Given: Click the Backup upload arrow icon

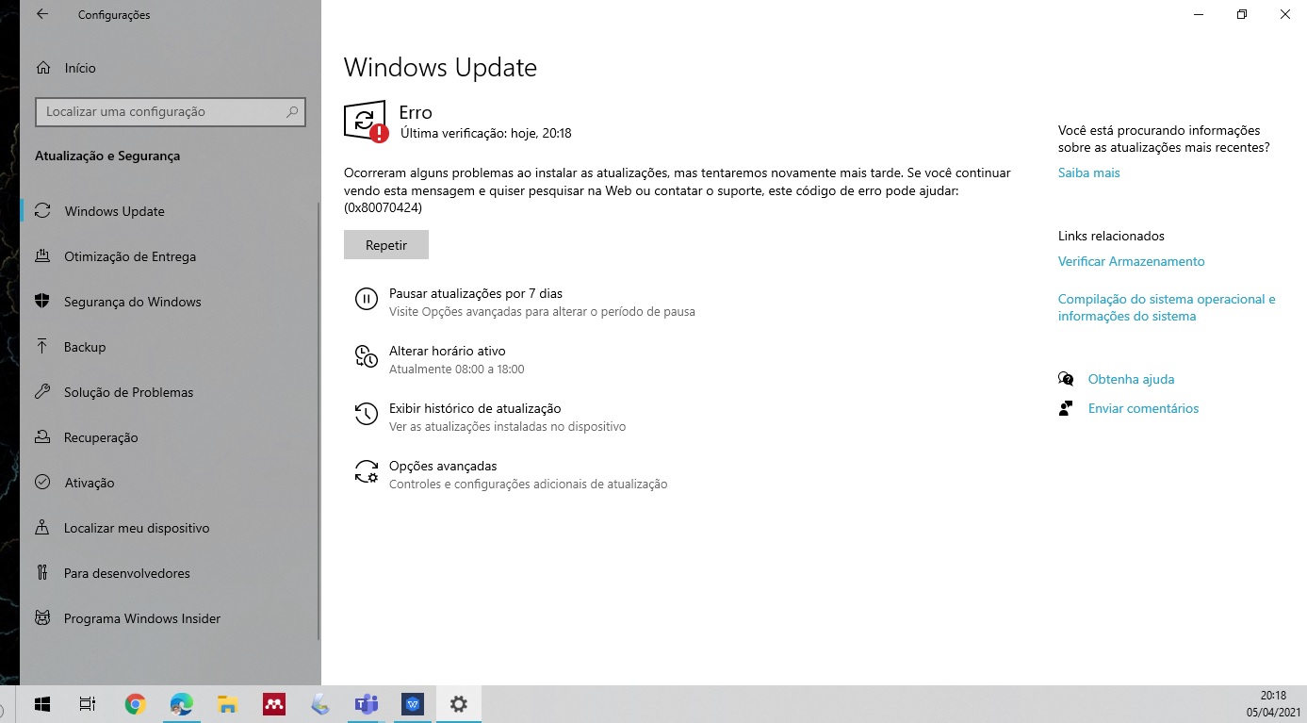Looking at the screenshot, I should point(42,347).
